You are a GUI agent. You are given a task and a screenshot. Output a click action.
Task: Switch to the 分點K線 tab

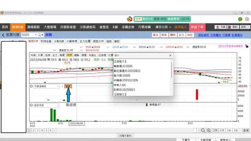pos(59,41)
